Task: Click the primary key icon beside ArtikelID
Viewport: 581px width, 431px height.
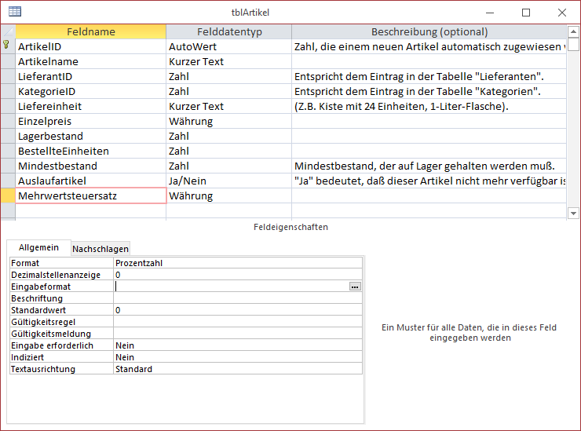Action: 8,46
